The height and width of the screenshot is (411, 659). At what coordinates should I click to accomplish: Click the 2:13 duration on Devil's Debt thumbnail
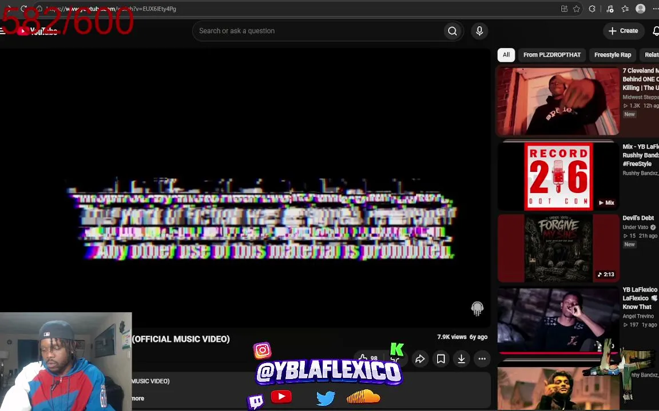606,274
